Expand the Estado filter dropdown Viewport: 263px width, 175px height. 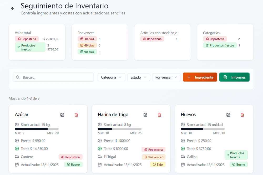pos(139,77)
